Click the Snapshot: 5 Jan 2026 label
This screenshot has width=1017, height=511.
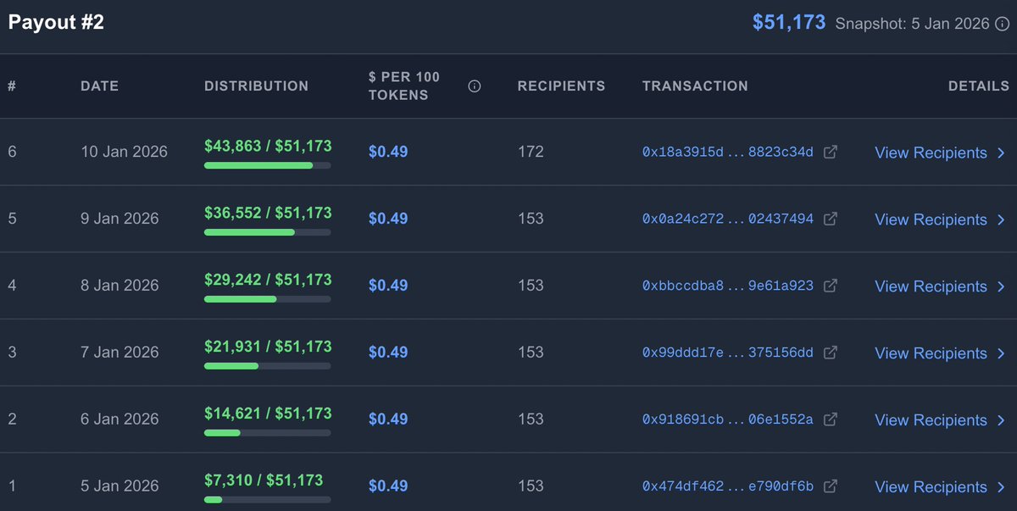tap(913, 24)
